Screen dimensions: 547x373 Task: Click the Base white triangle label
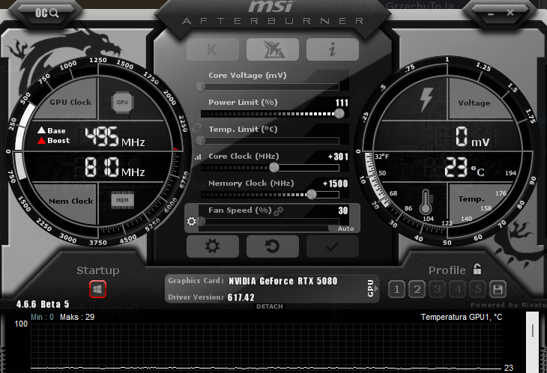(52, 130)
